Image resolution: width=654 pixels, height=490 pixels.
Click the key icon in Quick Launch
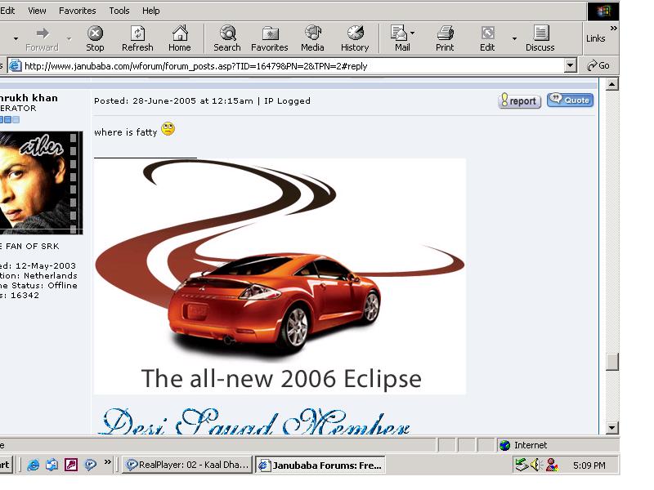[71, 465]
